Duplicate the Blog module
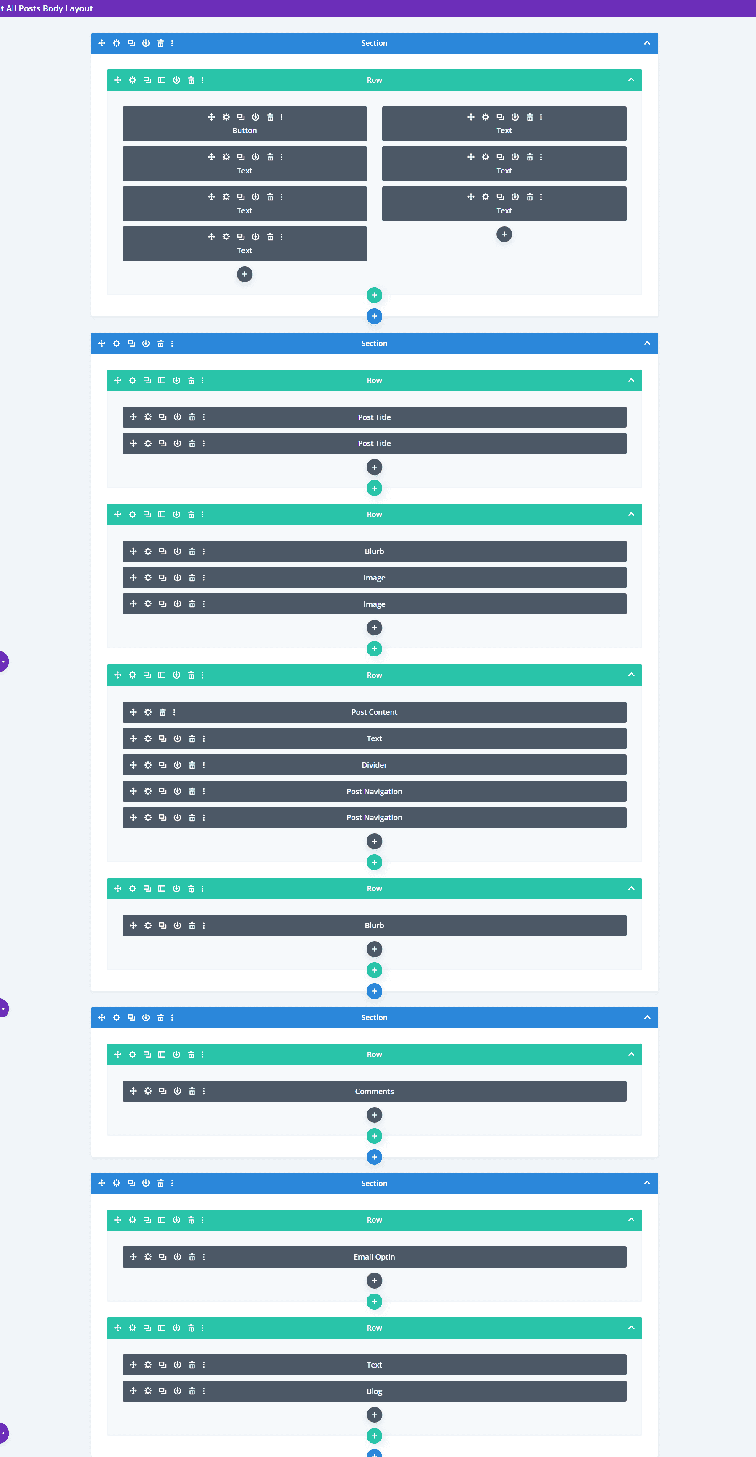 pyautogui.click(x=163, y=1391)
